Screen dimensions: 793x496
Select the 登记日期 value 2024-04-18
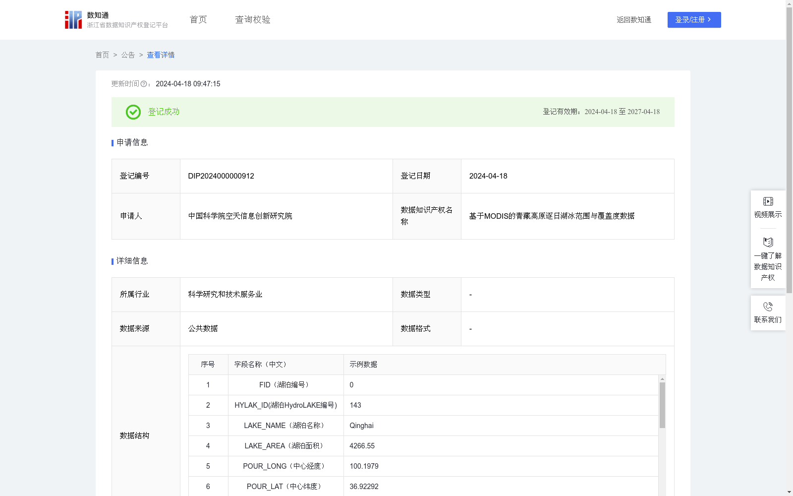[x=488, y=176]
